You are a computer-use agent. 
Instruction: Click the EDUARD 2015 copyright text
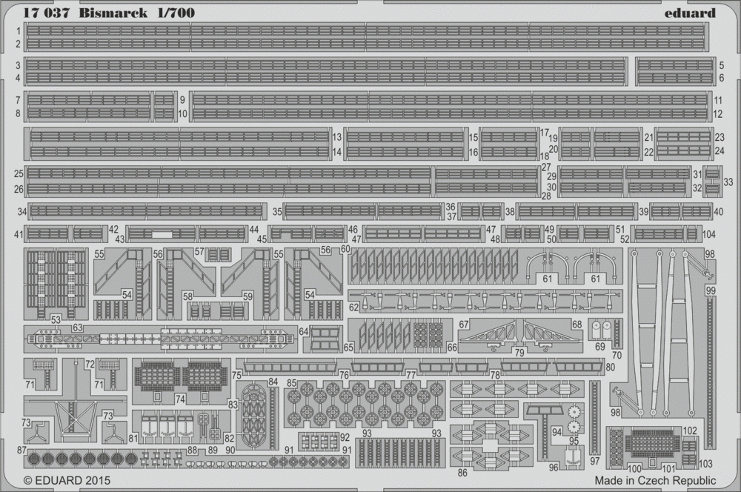[67, 480]
